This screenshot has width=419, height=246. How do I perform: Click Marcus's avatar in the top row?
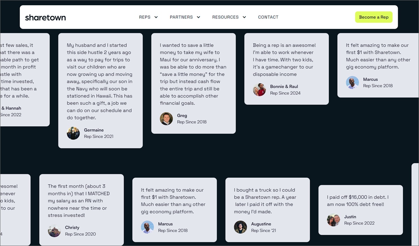352,83
